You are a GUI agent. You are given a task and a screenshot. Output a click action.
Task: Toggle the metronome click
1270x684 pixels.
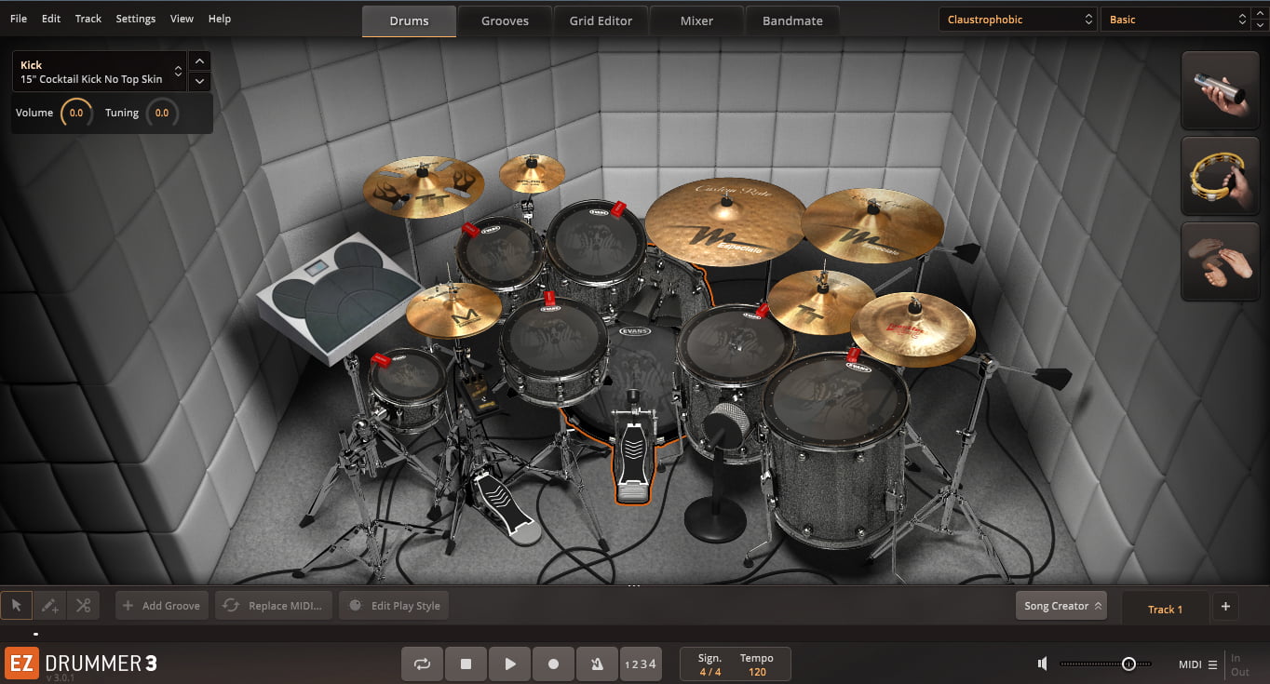coord(596,664)
